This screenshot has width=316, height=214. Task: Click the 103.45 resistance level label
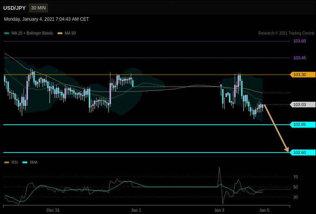(300, 58)
